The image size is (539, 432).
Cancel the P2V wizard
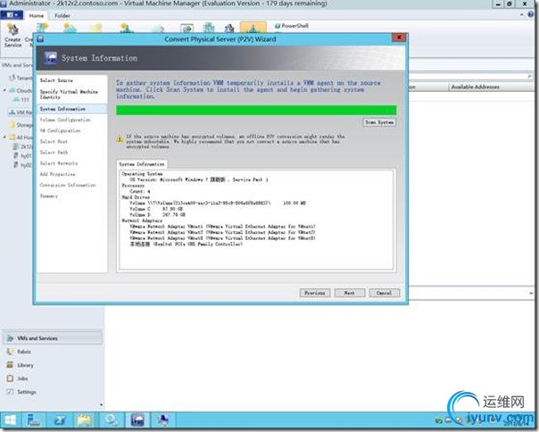click(x=385, y=293)
